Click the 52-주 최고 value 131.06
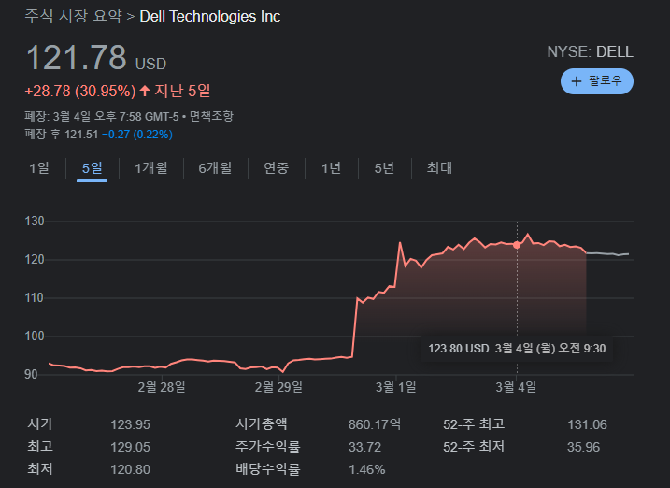 (x=587, y=424)
